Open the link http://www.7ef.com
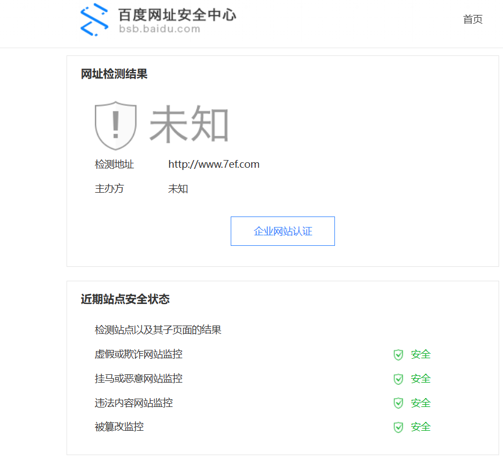The height and width of the screenshot is (459, 503). tap(214, 164)
